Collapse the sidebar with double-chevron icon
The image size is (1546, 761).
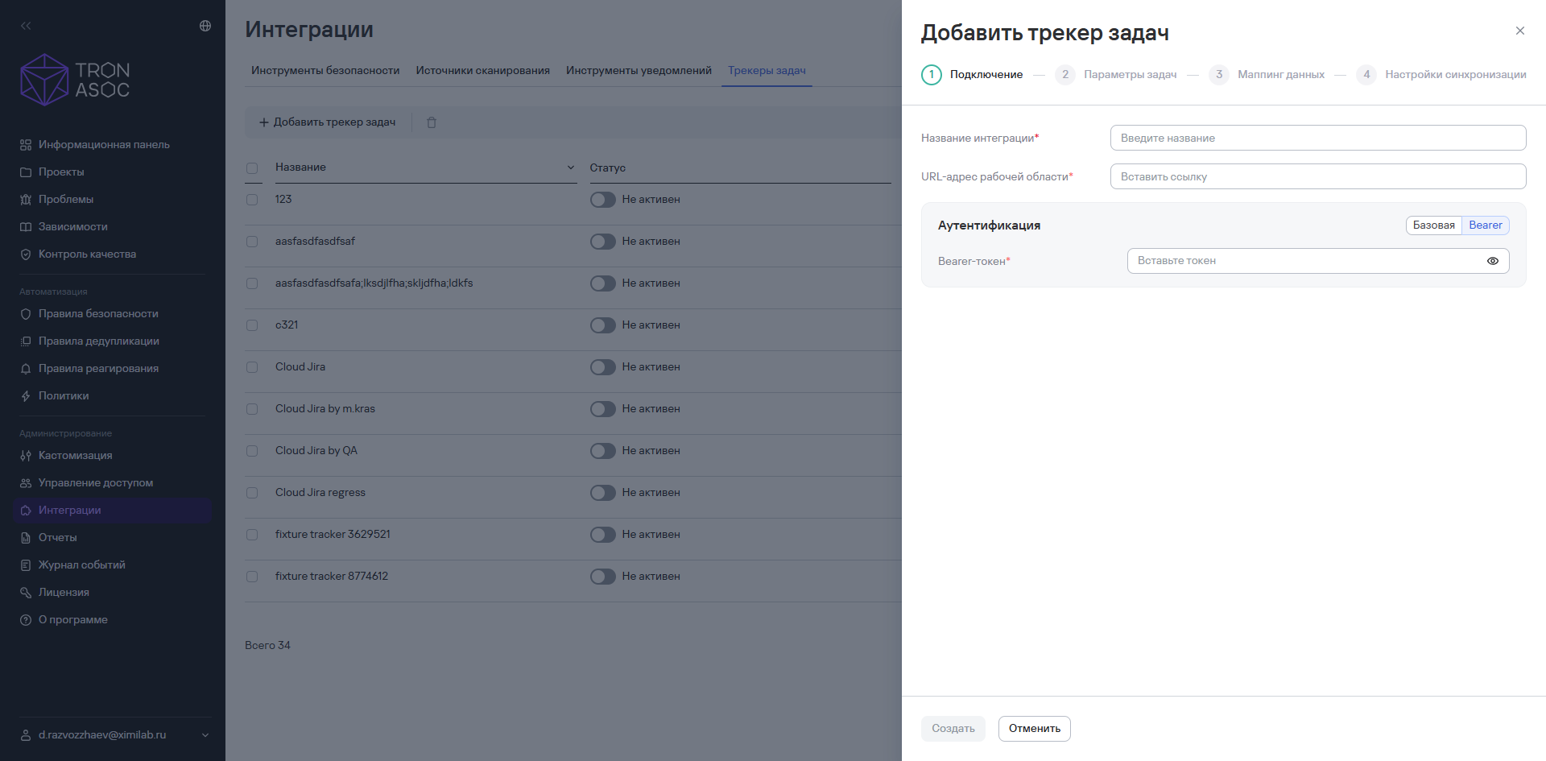pos(26,26)
